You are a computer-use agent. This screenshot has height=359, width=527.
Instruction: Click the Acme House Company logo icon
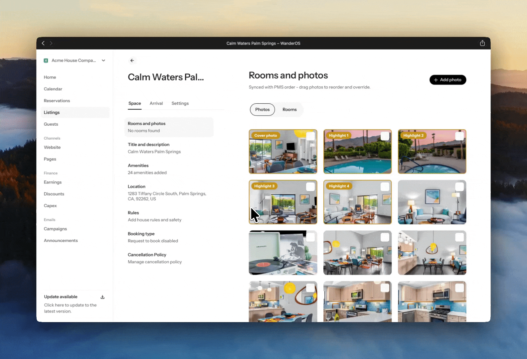click(x=46, y=60)
